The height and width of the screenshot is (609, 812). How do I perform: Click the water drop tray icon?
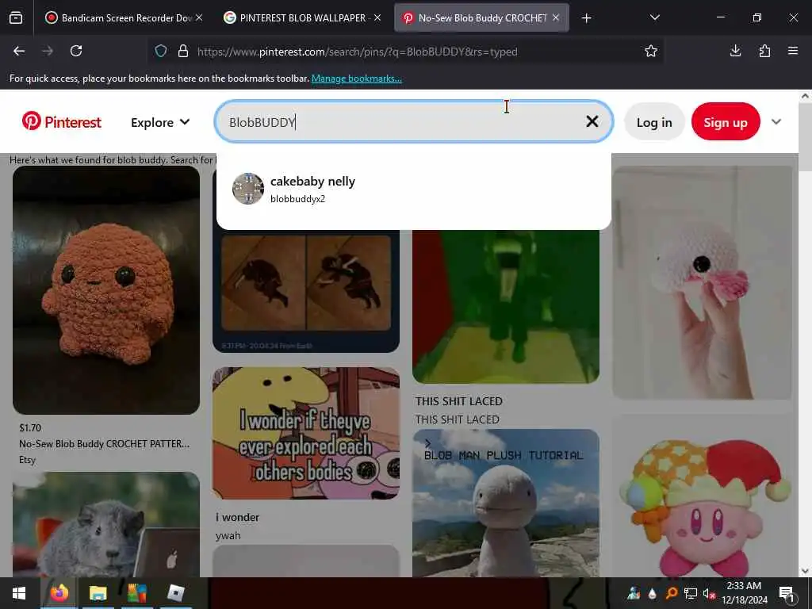(653, 593)
